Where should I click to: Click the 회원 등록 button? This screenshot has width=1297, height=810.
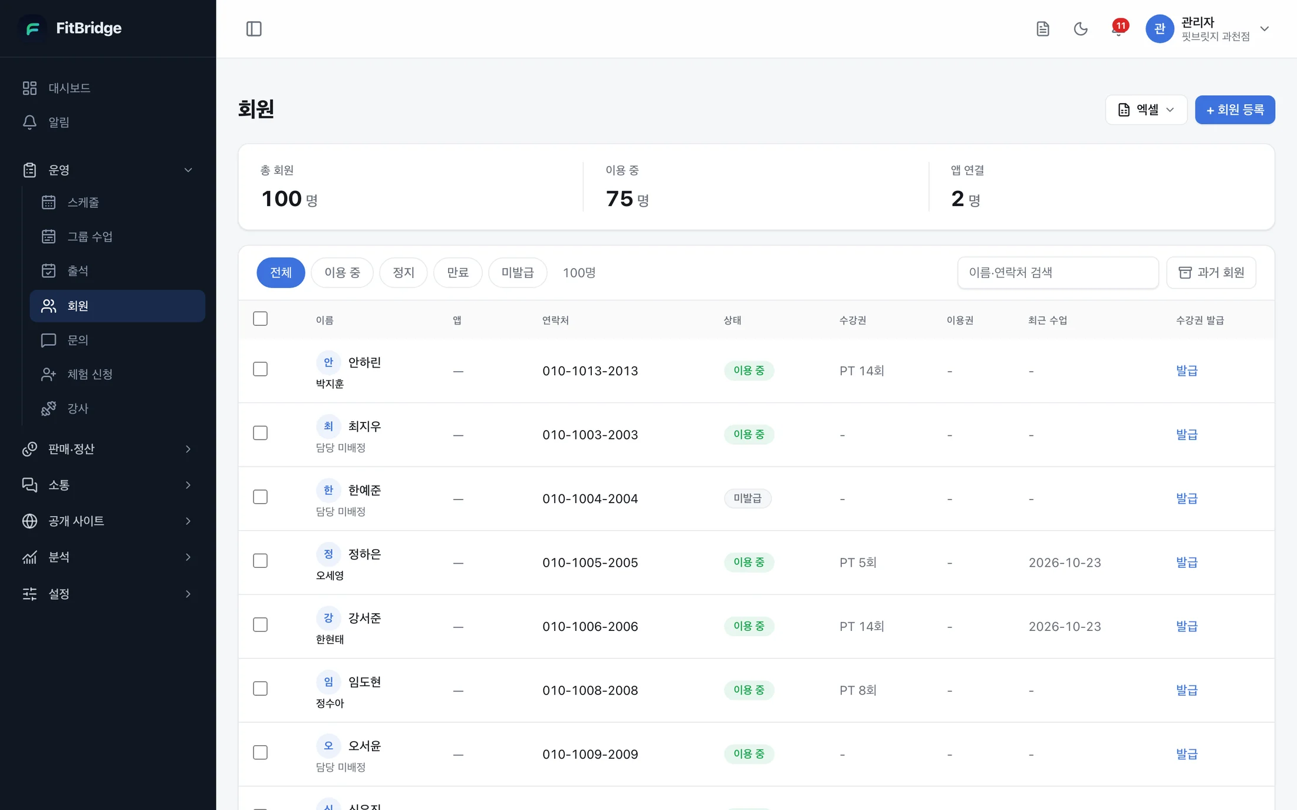pos(1235,110)
